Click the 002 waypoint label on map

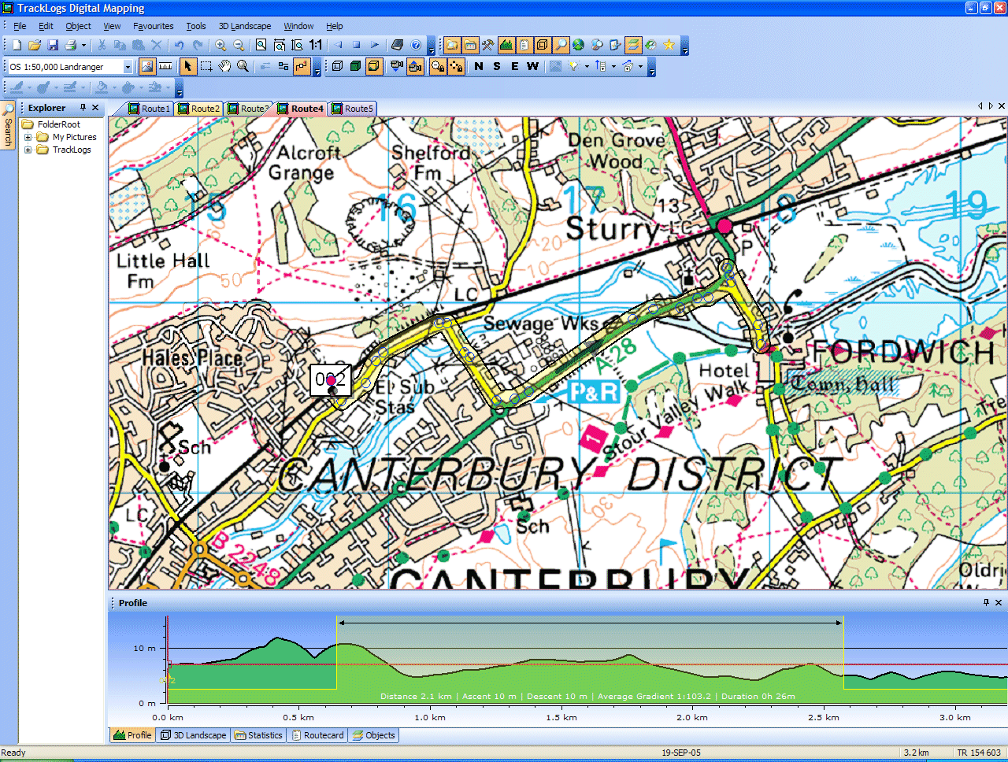point(331,380)
